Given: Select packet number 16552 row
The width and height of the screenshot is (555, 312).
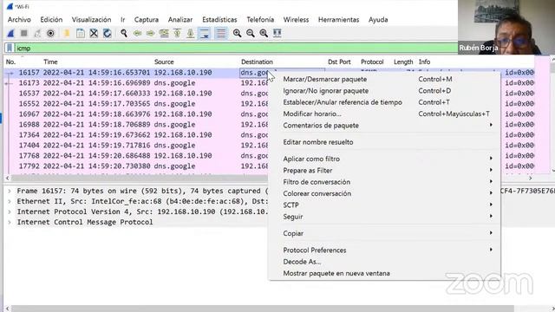Looking at the screenshot, I should (136, 104).
